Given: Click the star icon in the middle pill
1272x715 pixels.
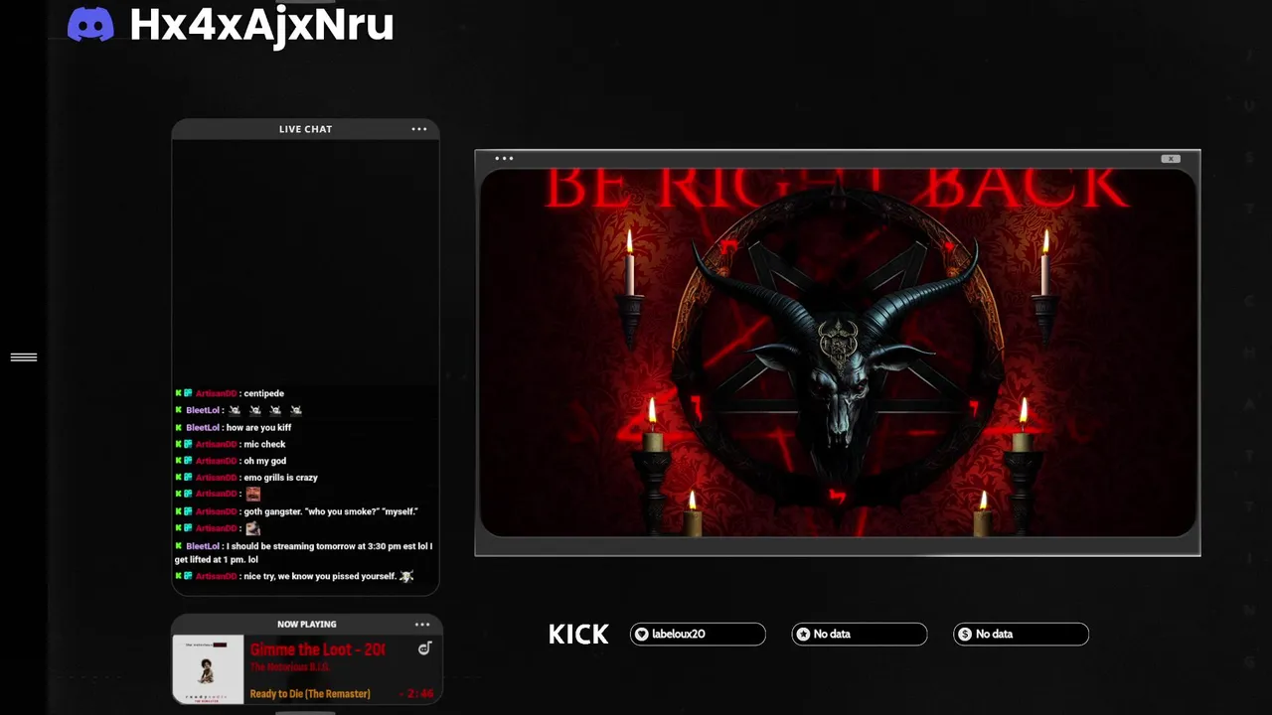Looking at the screenshot, I should [x=803, y=635].
